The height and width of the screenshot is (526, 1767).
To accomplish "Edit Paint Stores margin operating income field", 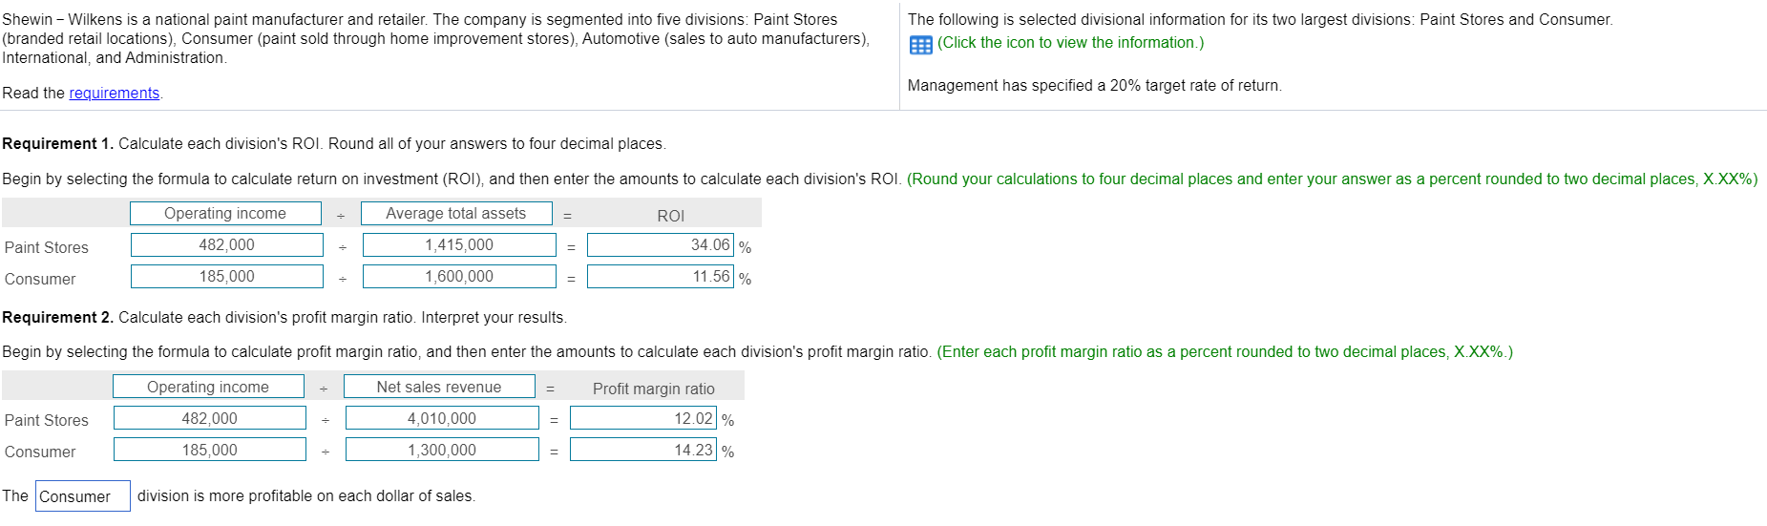I will click(x=210, y=418).
